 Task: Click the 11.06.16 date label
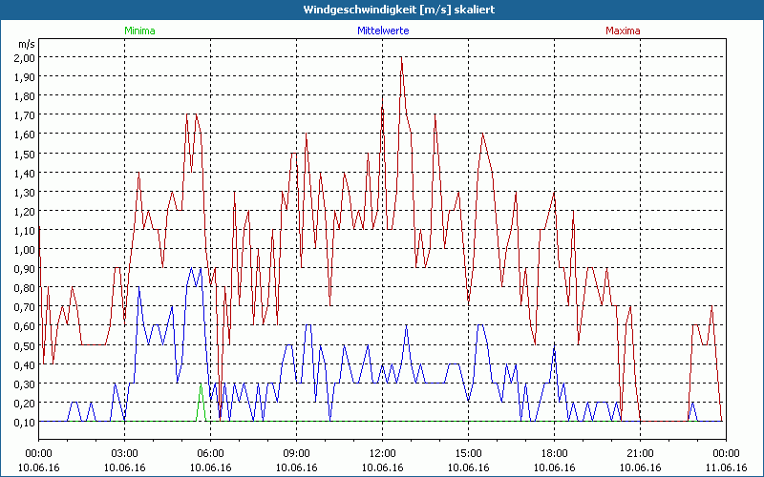click(x=727, y=467)
